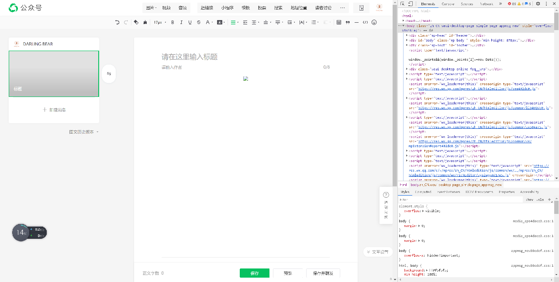Expand overflow value in element.style
The height and width of the screenshot is (282, 559).
[x=423, y=211]
